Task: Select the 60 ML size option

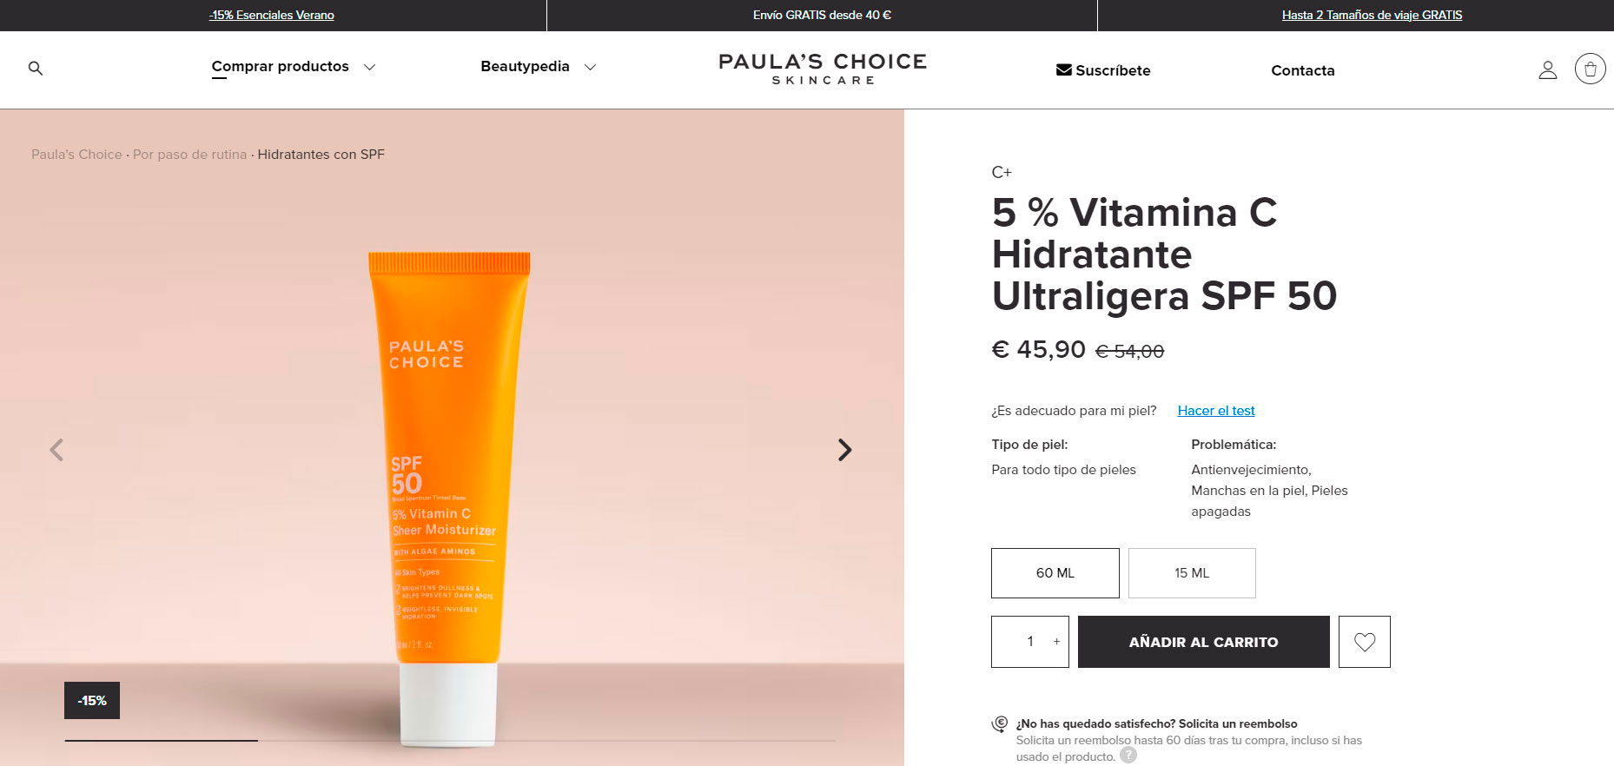Action: [1055, 573]
